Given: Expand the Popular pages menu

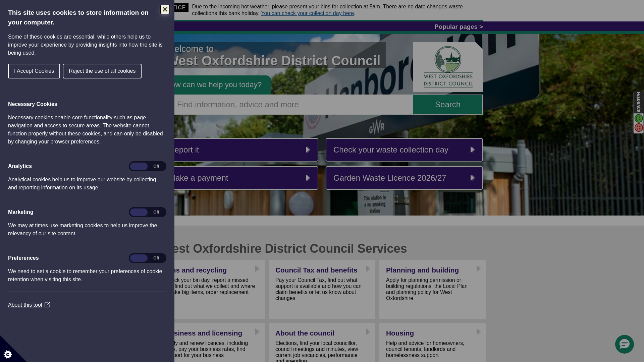Looking at the screenshot, I should point(459,27).
